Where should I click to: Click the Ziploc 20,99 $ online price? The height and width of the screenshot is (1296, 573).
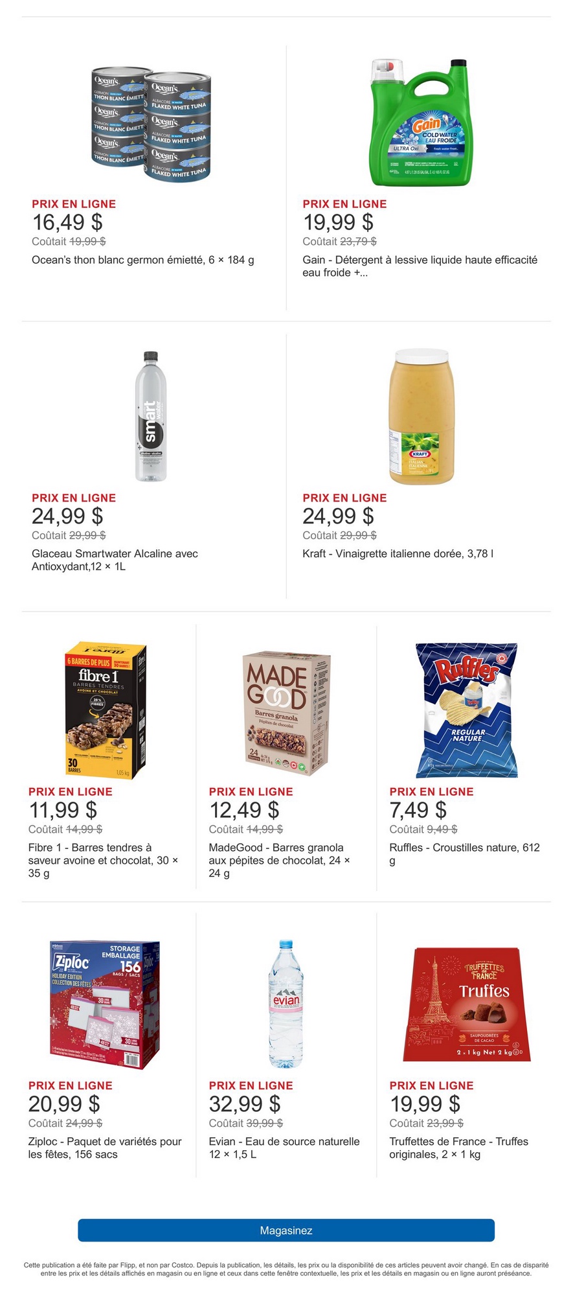pyautogui.click(x=64, y=1104)
